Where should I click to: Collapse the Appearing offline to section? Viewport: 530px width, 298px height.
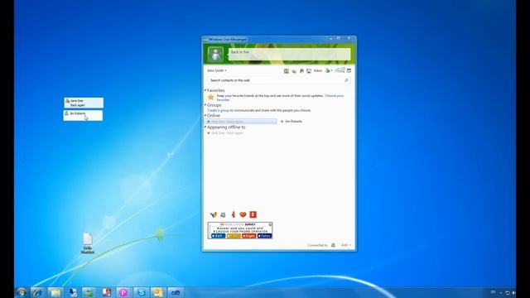click(x=205, y=127)
